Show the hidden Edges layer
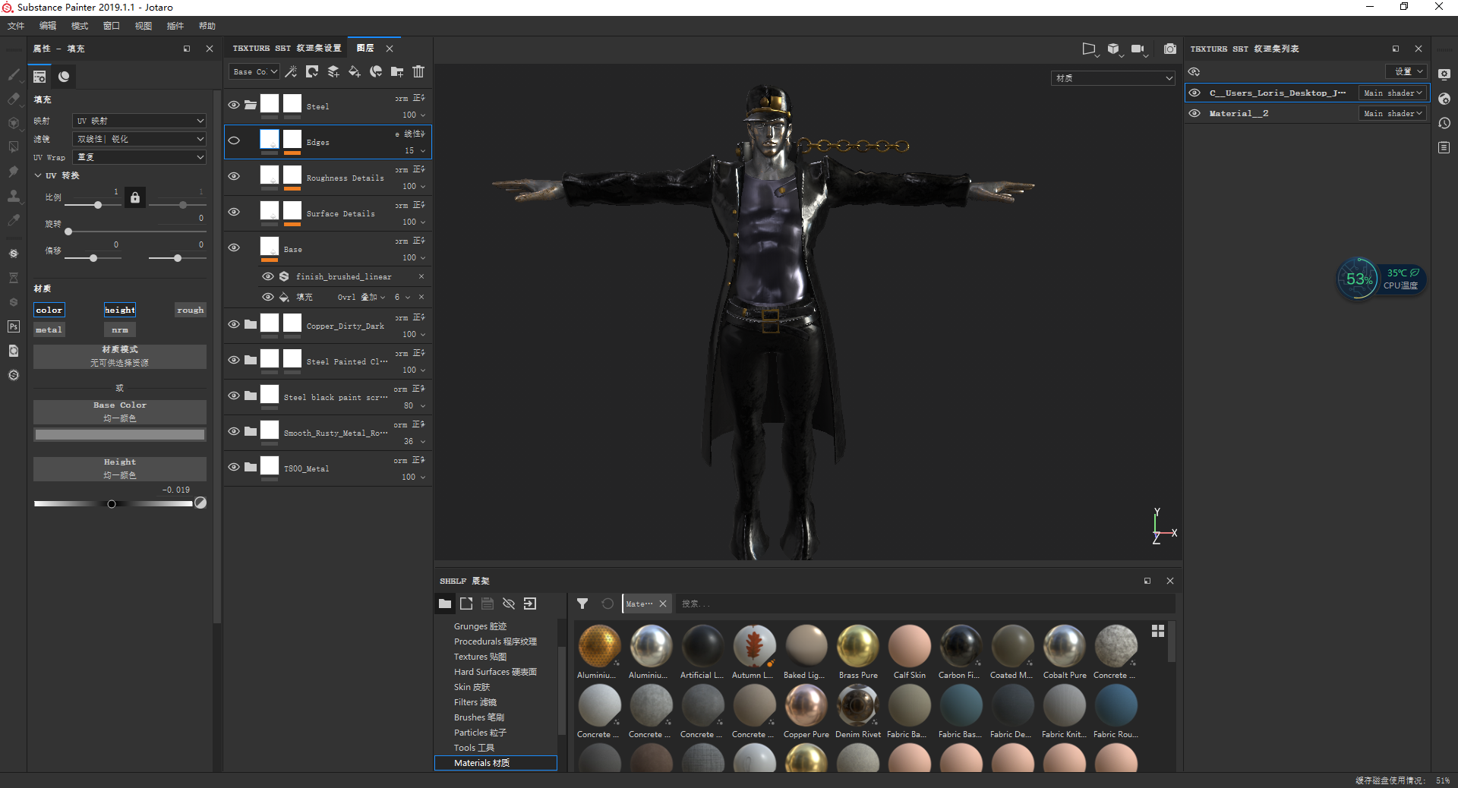 [234, 140]
